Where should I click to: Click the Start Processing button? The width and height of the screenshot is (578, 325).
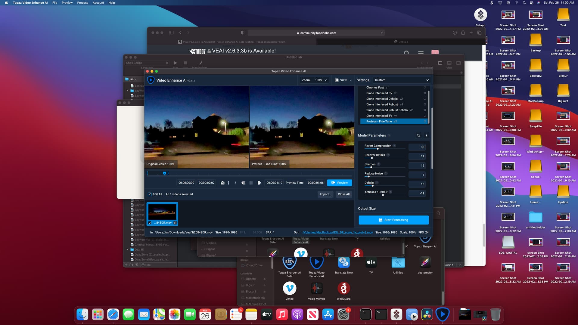click(x=393, y=220)
